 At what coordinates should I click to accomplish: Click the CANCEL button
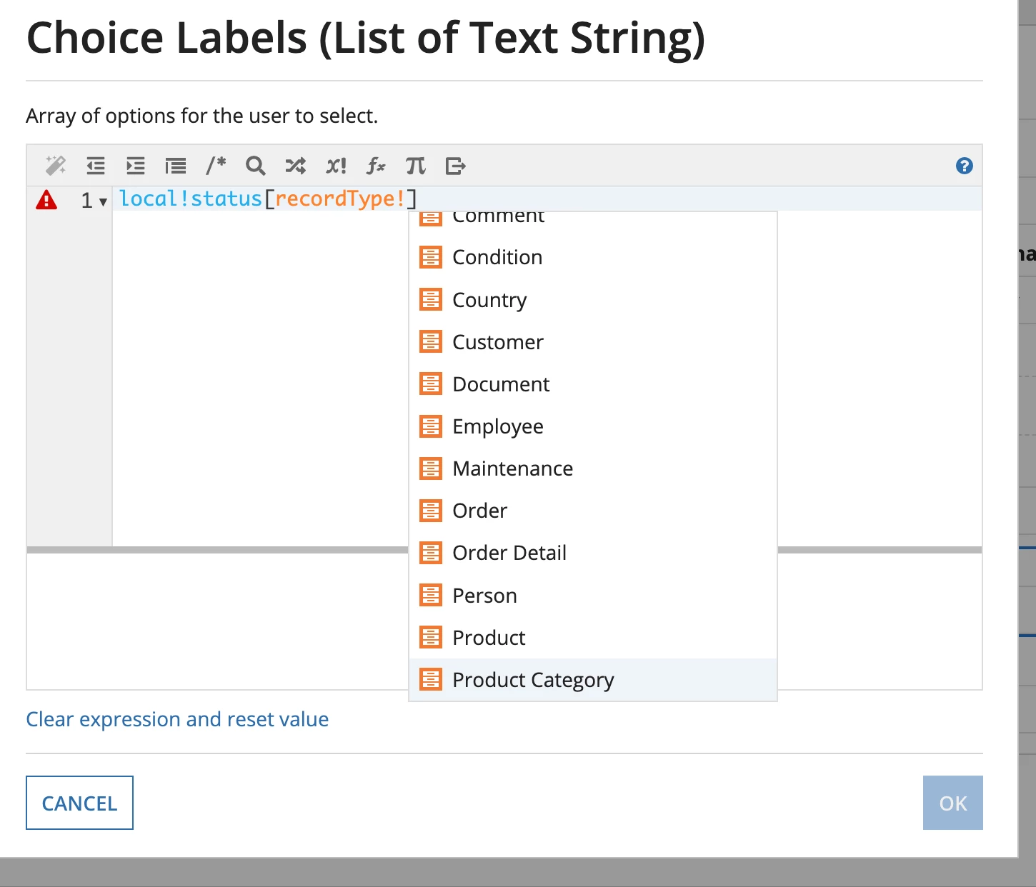click(x=79, y=803)
